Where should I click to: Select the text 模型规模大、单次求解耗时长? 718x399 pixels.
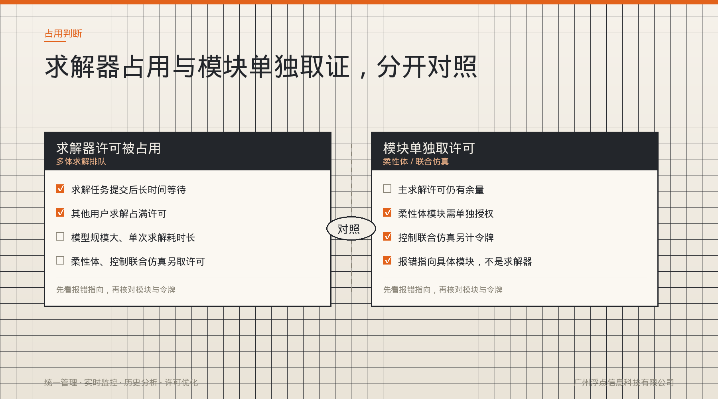click(133, 238)
